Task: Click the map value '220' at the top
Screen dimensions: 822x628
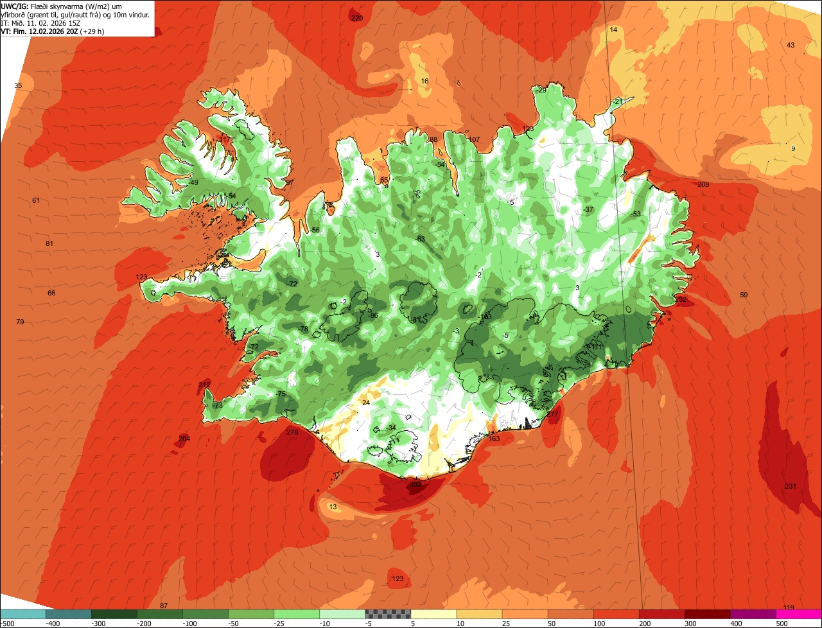Action: pos(357,18)
